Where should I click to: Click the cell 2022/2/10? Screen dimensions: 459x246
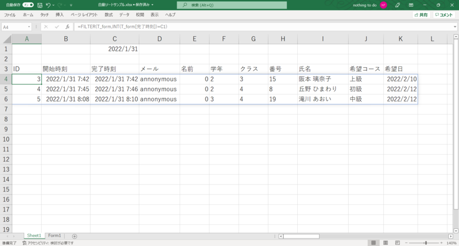point(400,79)
